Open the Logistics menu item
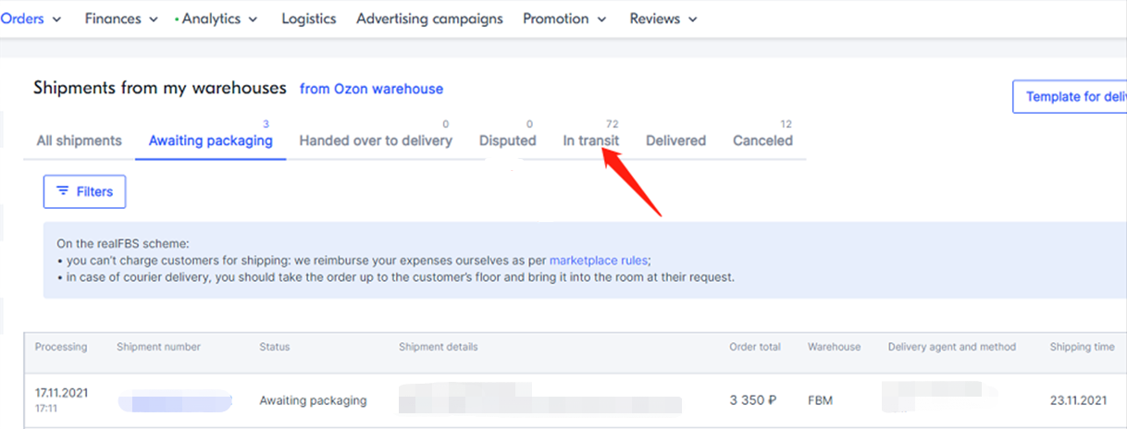The height and width of the screenshot is (429, 1127). pyautogui.click(x=308, y=18)
